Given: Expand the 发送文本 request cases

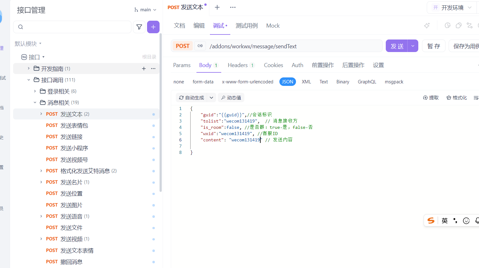Looking at the screenshot, I should click(41, 114).
